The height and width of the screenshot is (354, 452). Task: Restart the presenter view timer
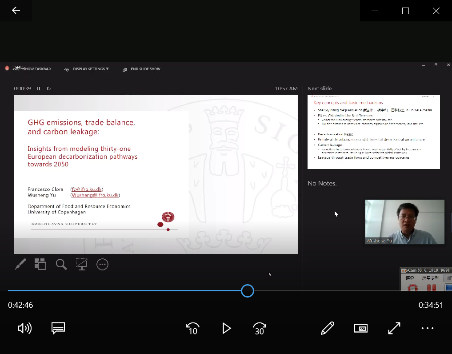49,88
